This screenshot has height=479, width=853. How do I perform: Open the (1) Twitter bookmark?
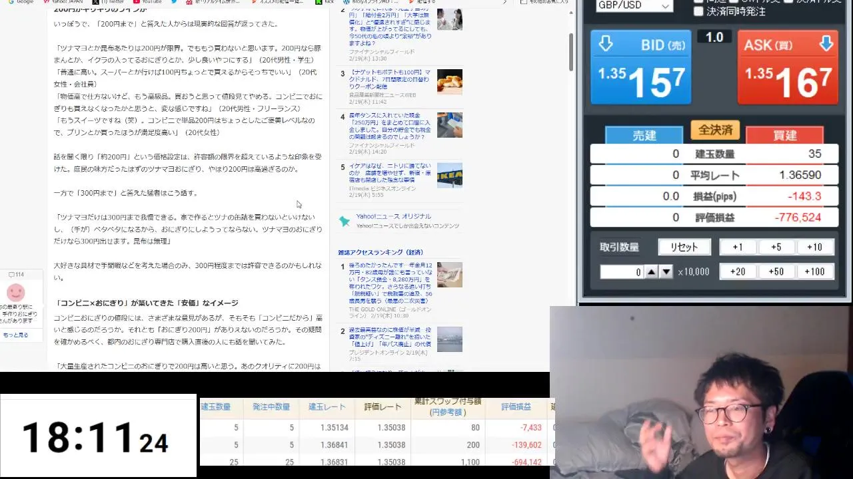(x=108, y=2)
